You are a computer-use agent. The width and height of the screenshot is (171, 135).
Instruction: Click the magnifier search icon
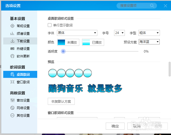pos(152,6)
